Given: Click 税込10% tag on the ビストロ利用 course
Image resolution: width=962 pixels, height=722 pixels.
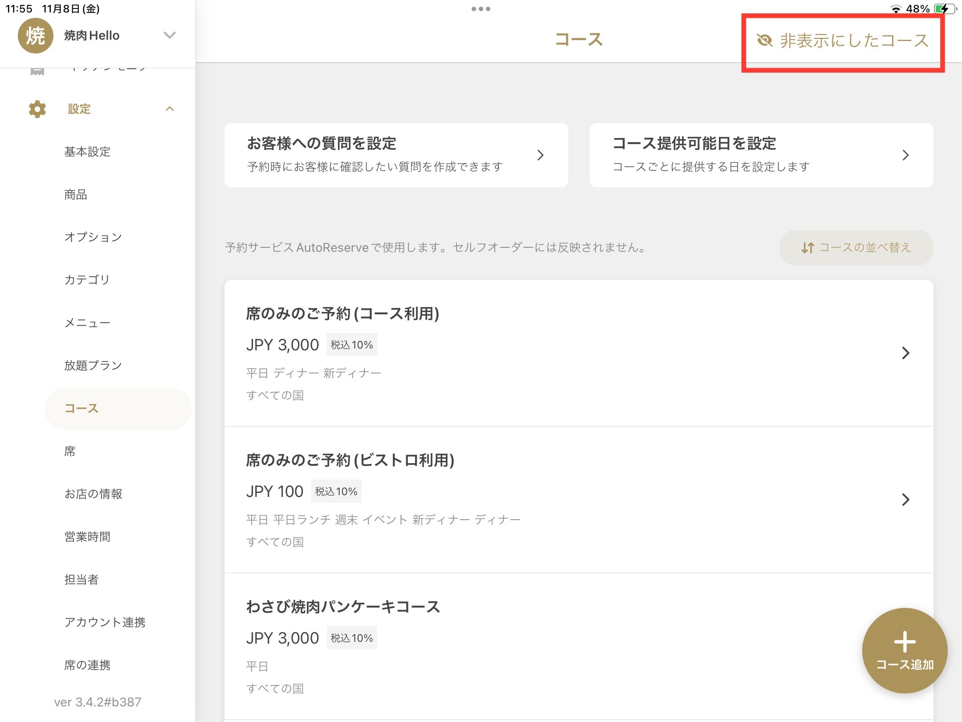Looking at the screenshot, I should tap(336, 492).
